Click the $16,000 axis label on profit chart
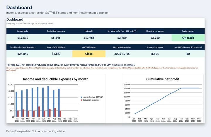 127,85
